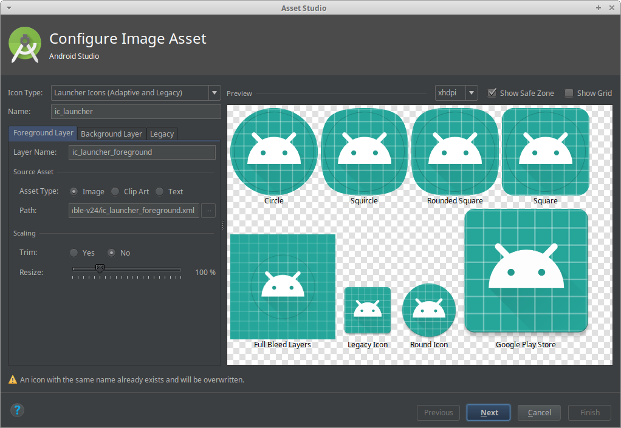Toggle the Show Safe Zone checkbox

pos(492,93)
